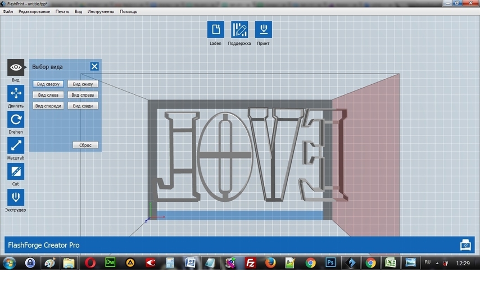This screenshot has width=480, height=281.
Task: Open the calculator from the taskbar
Action: (170, 263)
